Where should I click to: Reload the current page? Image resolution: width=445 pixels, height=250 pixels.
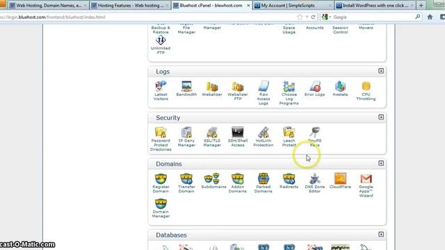[x=313, y=17]
